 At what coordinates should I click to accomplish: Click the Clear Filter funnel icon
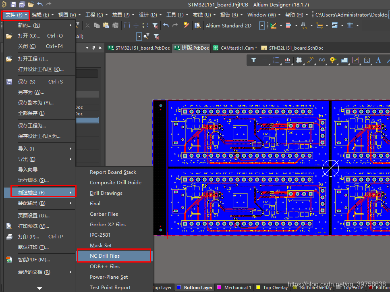click(155, 25)
